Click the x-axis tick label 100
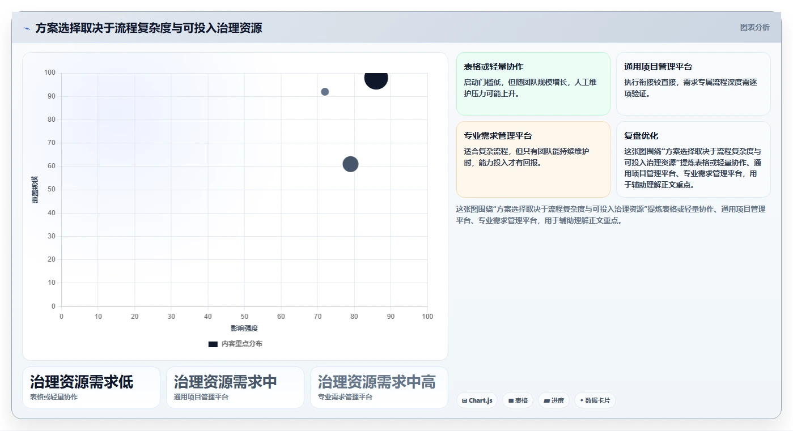The width and height of the screenshot is (793, 431). tap(427, 317)
